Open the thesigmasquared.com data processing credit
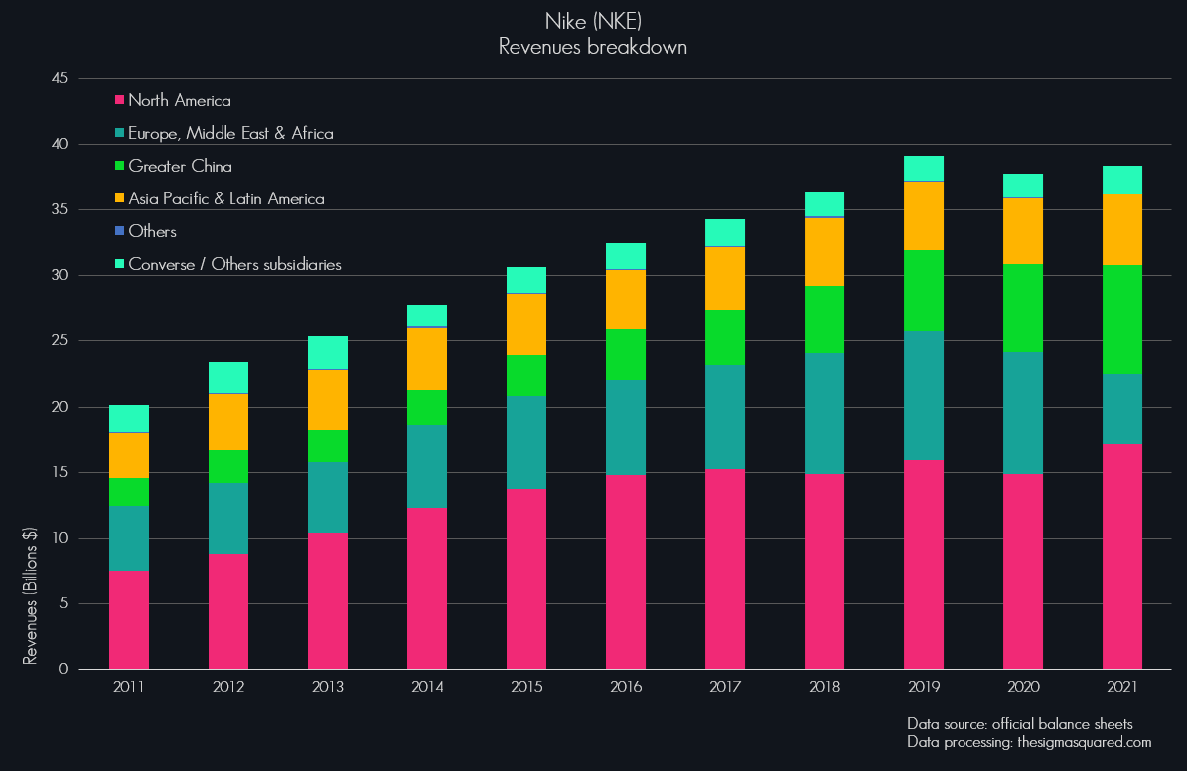Screen dimensions: 1187x771 1029,742
